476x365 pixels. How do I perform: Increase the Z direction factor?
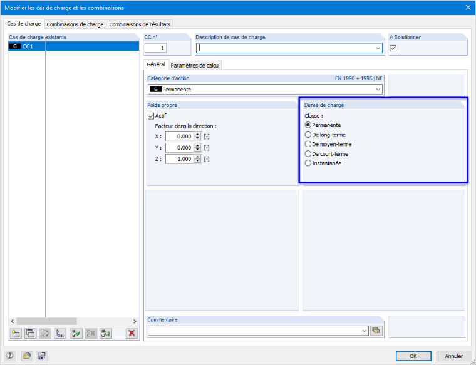(198, 157)
